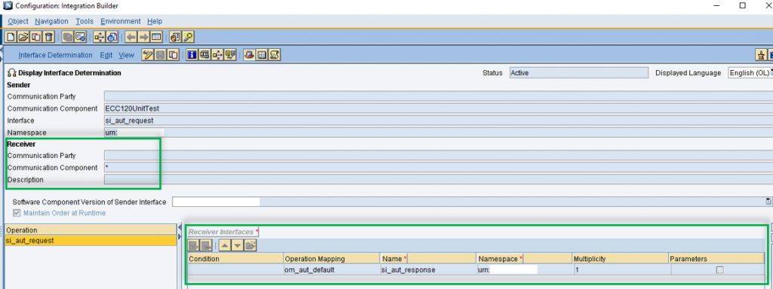Open the Interface Determination menu

click(55, 55)
